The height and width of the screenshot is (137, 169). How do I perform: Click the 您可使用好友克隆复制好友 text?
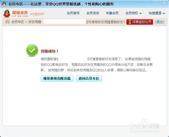[106, 22]
